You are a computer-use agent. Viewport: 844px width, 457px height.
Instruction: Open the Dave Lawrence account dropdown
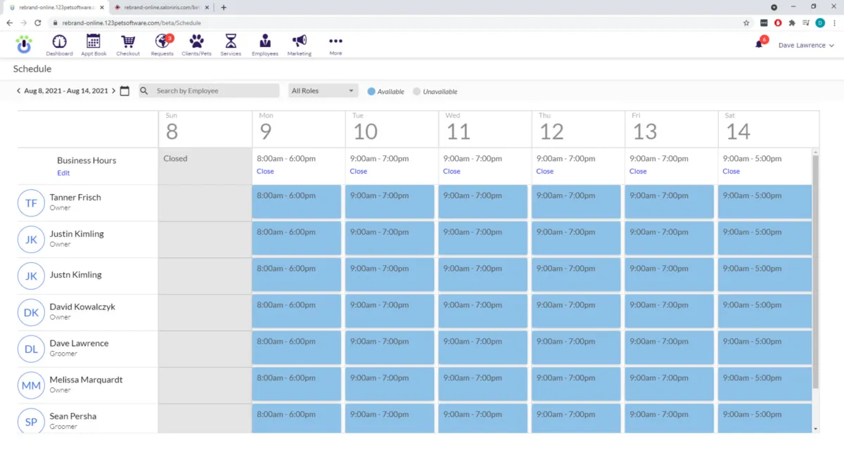click(806, 45)
